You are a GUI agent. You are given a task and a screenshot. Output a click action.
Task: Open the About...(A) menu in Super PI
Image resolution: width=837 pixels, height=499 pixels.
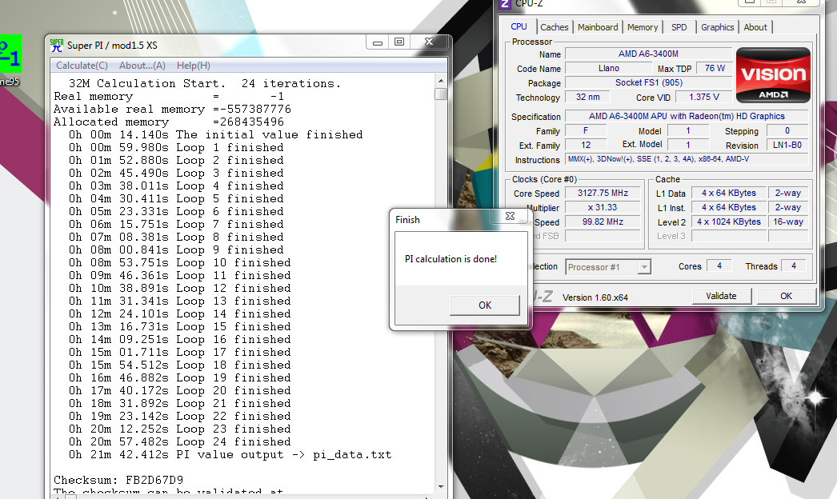point(142,66)
